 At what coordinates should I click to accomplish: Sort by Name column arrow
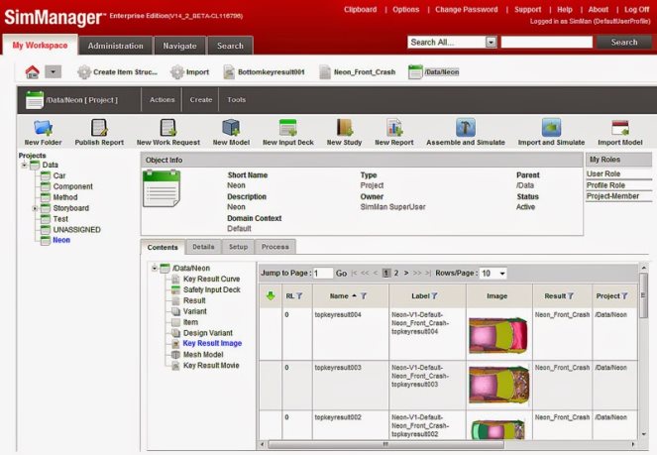(355, 295)
